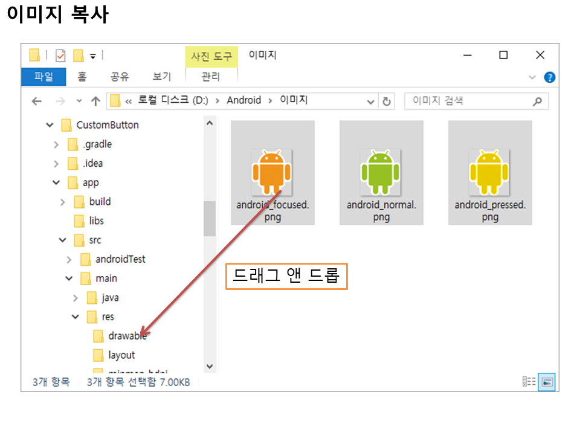Collapse the CustomButton folder tree node
This screenshot has height=435, width=580.
[x=50, y=125]
